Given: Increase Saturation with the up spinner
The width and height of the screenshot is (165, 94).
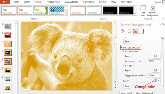Looking at the screenshot, I should (159, 60).
